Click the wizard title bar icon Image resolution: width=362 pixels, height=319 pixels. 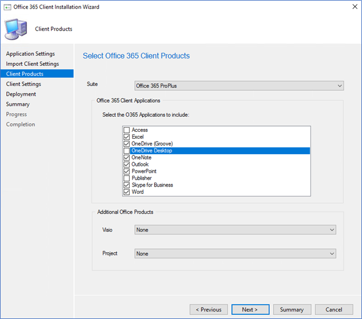(7, 7)
